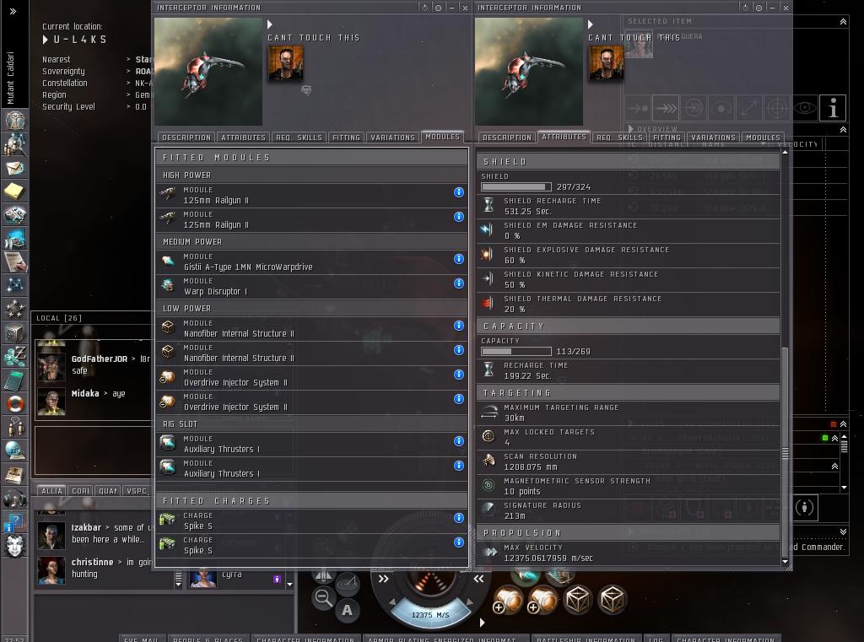Click GodFatherJOR's portrait in Local chat

(51, 366)
